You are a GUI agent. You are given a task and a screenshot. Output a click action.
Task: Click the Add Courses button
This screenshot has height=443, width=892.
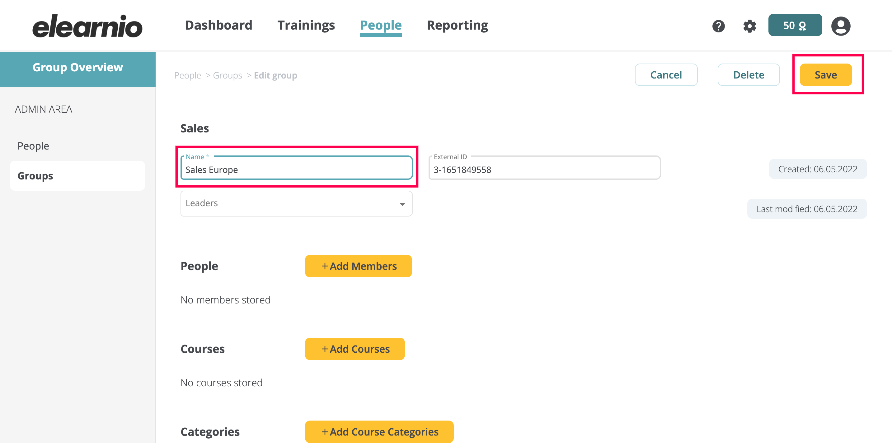[x=355, y=349]
